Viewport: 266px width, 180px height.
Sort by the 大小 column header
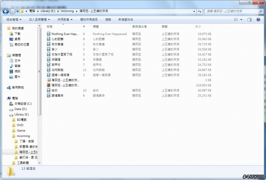(x=203, y=26)
